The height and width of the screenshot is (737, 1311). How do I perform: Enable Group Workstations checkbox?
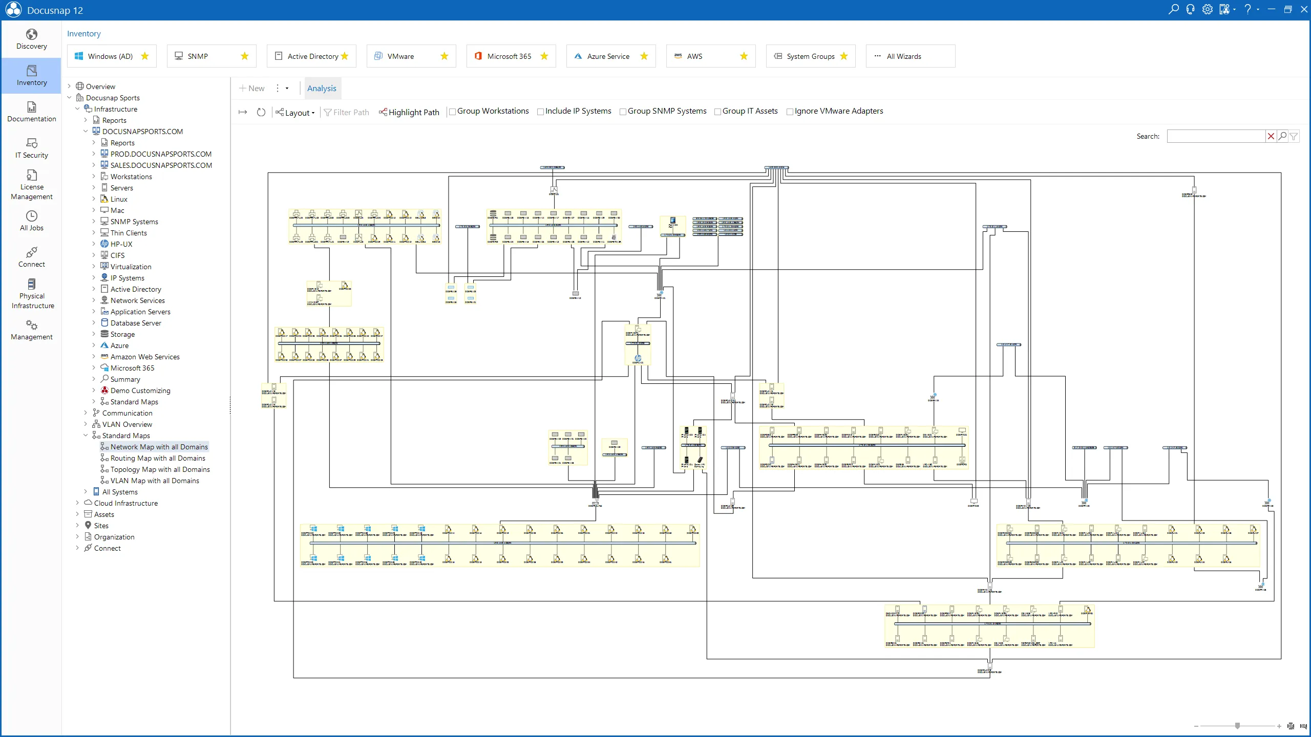[452, 112]
